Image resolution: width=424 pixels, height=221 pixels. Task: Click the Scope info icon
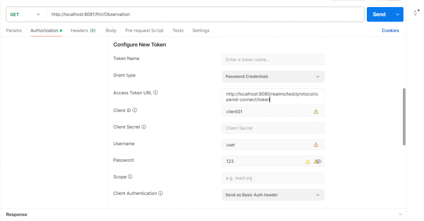[130, 177]
